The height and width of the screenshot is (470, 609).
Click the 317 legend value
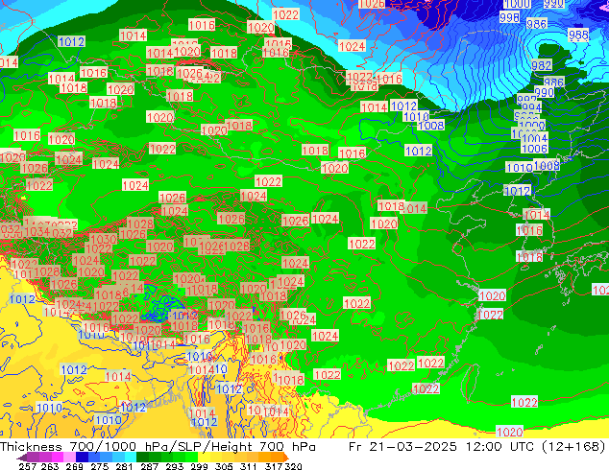(x=274, y=466)
